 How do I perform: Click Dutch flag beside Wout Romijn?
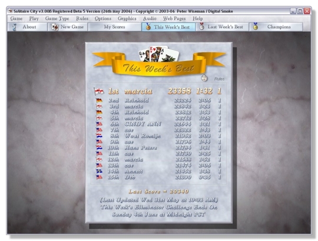tap(99, 136)
